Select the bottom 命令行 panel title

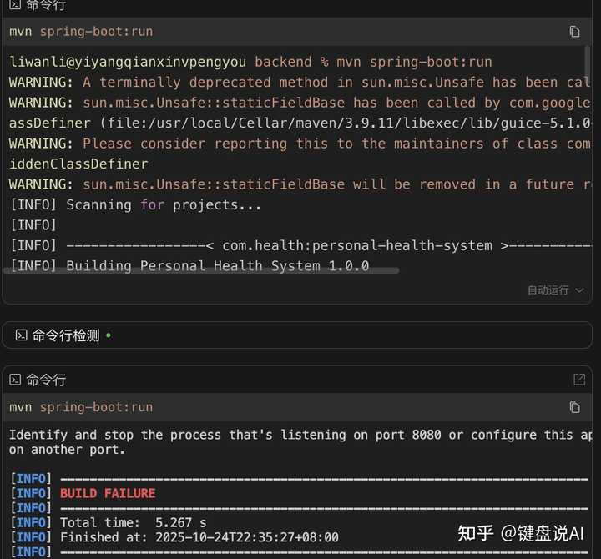[46, 380]
